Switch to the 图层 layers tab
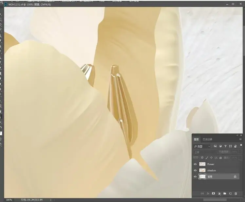 [197, 139]
